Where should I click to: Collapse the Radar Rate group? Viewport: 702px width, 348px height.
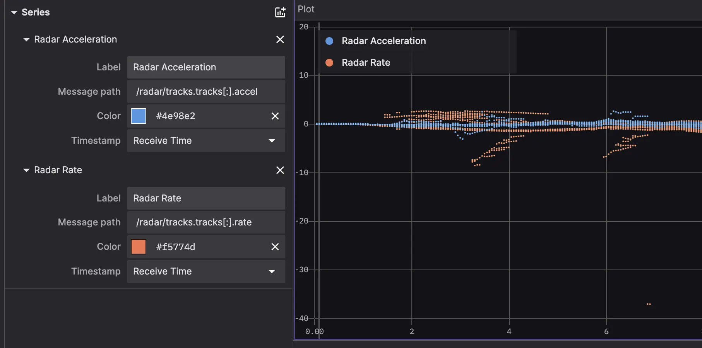26,170
